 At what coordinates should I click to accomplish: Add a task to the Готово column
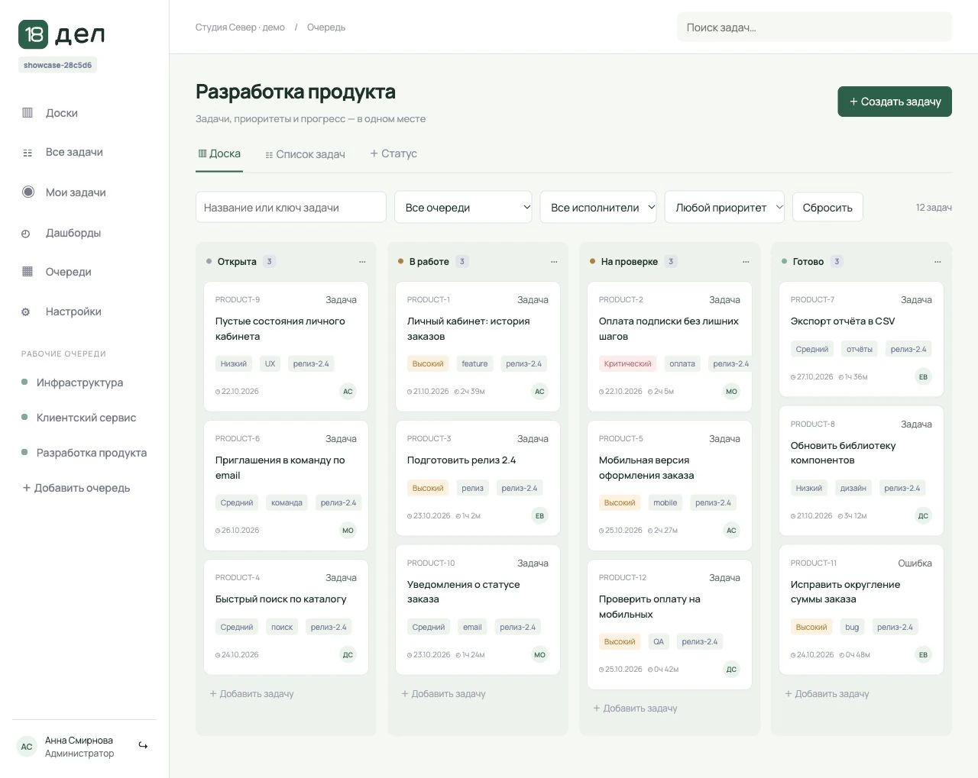[827, 694]
